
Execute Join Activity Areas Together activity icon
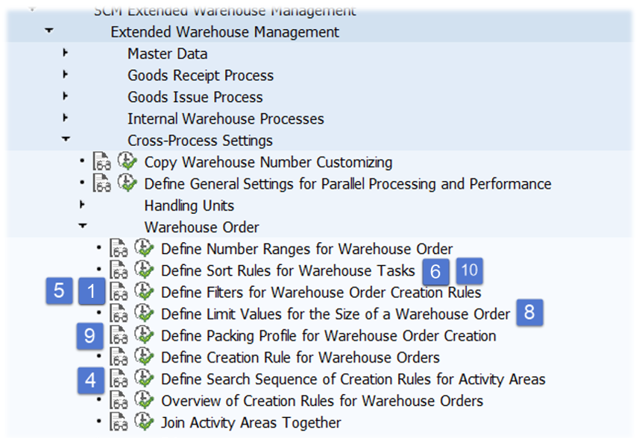pos(144,422)
